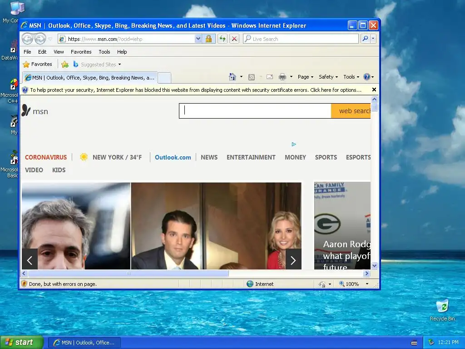Expand the address bar URL dropdown
465x349 pixels.
tap(198, 39)
